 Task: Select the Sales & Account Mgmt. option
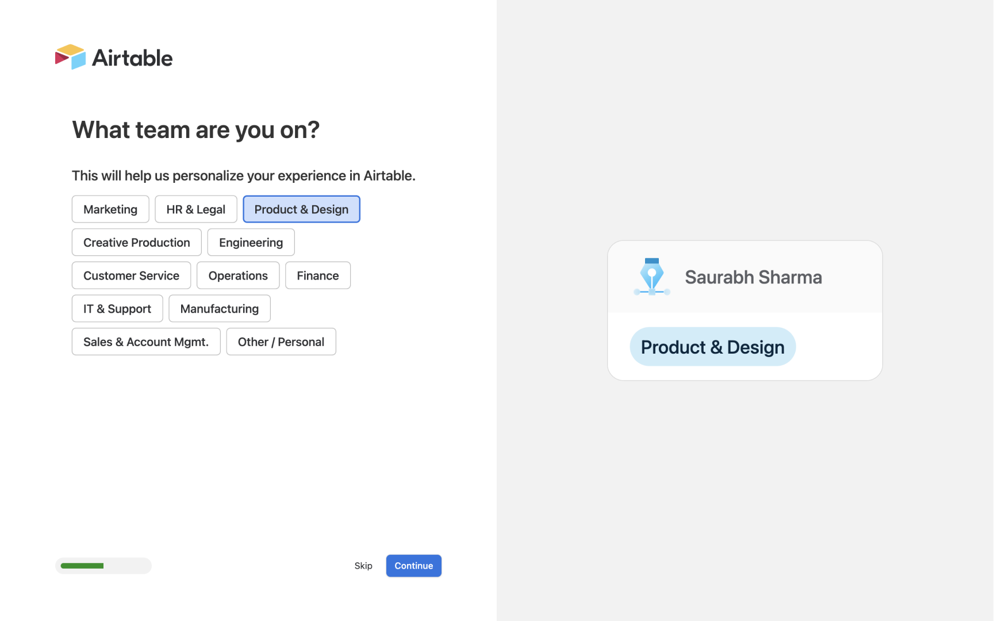click(145, 342)
